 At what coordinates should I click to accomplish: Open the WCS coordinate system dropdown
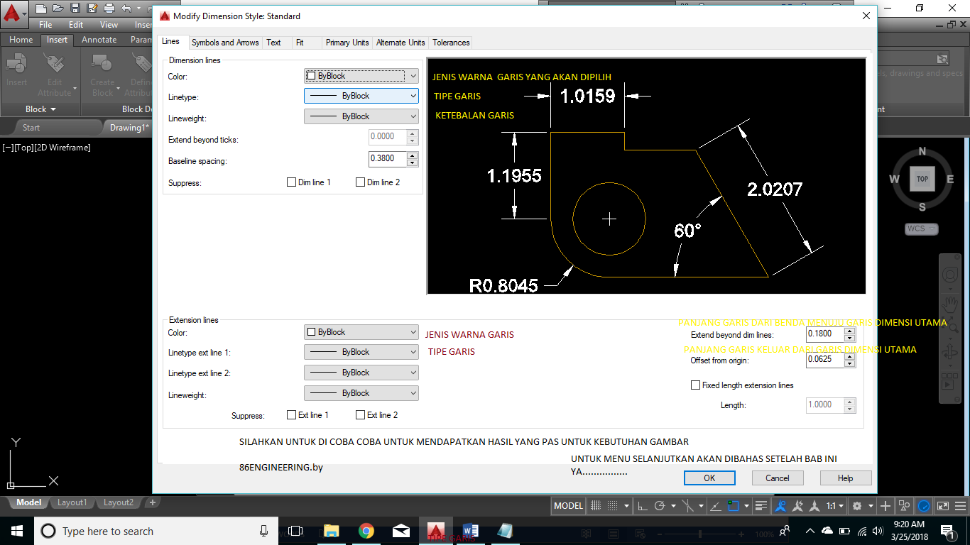click(x=922, y=229)
